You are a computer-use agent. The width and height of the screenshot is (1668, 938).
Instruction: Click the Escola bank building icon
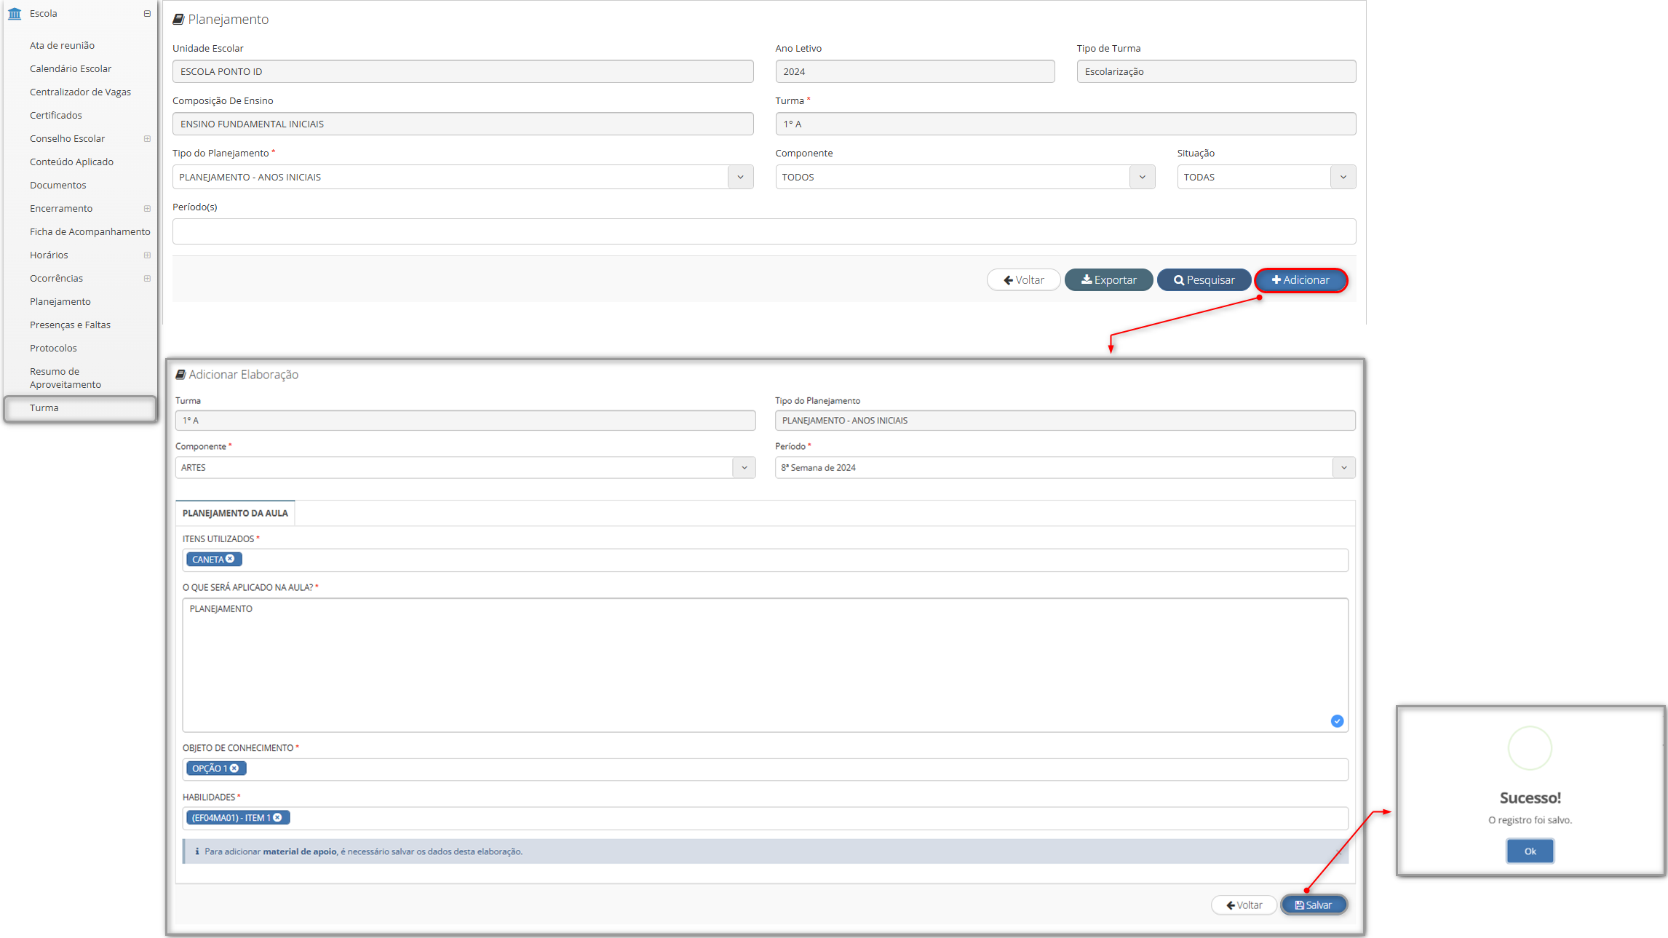coord(15,14)
